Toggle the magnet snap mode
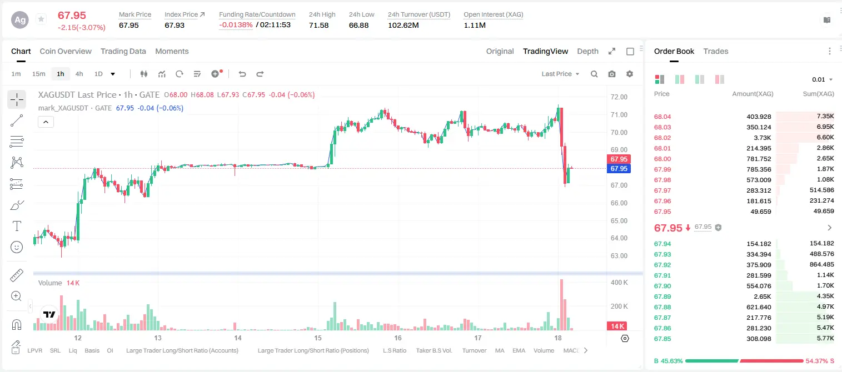Image resolution: width=842 pixels, height=372 pixels. tap(17, 324)
